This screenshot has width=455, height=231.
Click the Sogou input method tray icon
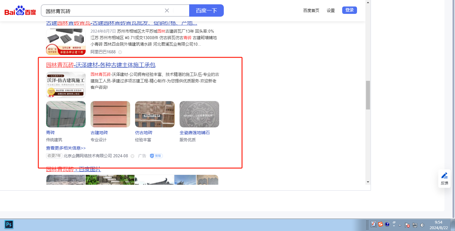tap(381, 225)
